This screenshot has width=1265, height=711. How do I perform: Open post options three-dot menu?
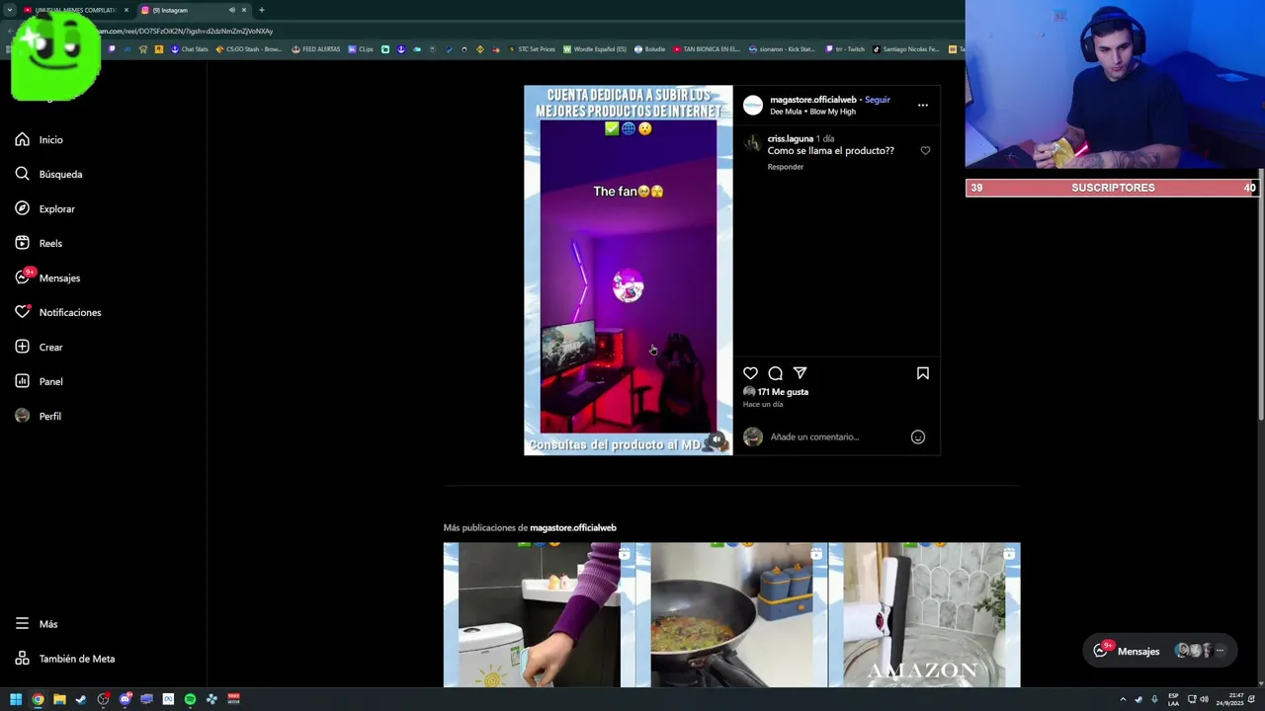(x=922, y=105)
